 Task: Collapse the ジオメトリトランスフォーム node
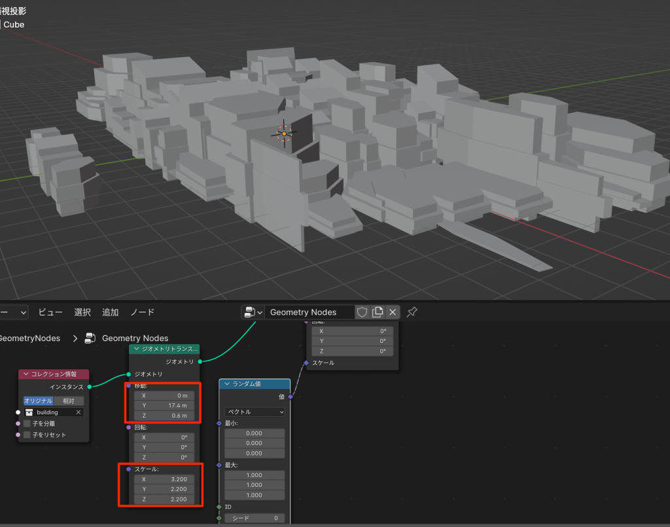pos(137,350)
